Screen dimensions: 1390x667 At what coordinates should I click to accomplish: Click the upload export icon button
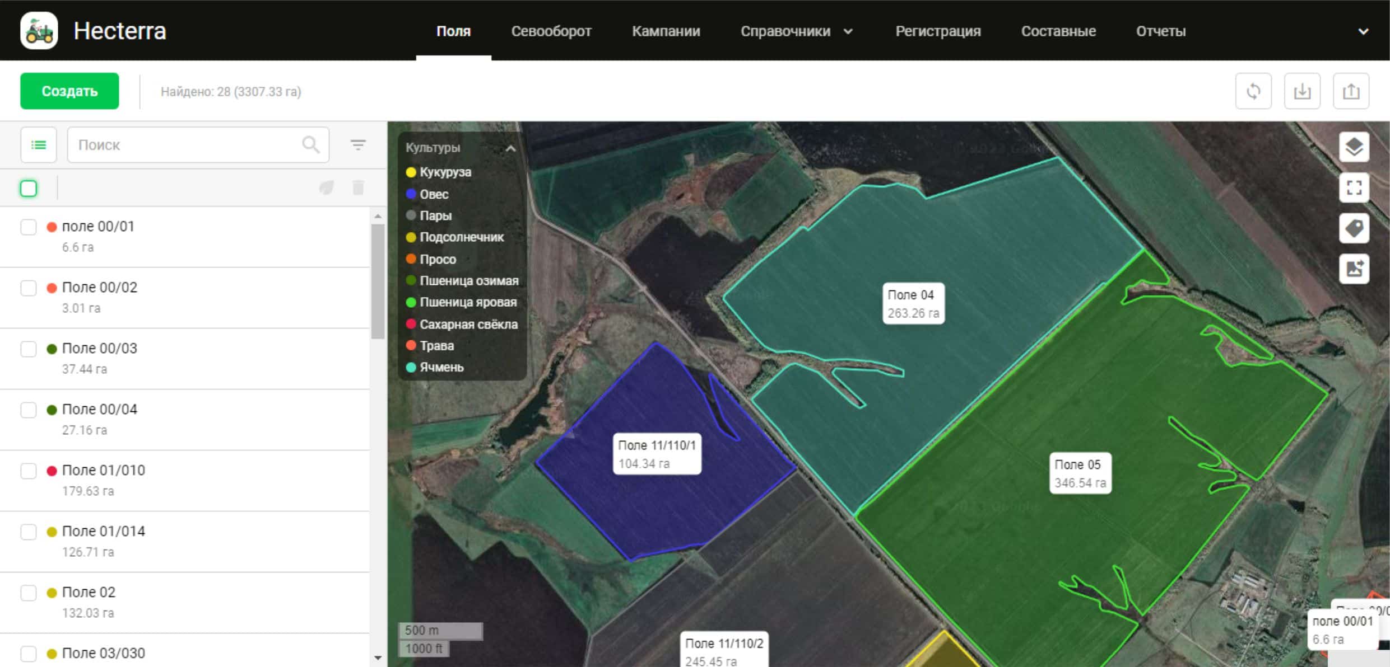coord(1351,91)
